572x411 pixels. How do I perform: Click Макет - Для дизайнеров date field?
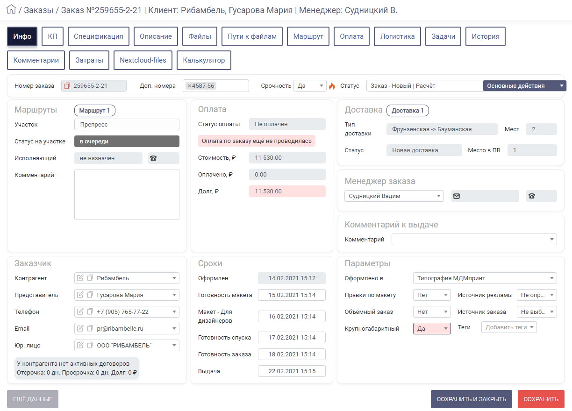(x=292, y=316)
